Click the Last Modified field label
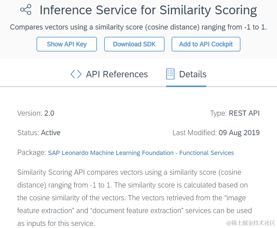This screenshot has width=277, height=228. [194, 133]
